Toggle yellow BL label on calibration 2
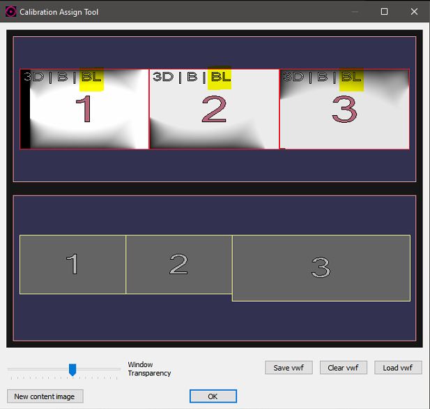This screenshot has height=409, width=430. (x=220, y=77)
